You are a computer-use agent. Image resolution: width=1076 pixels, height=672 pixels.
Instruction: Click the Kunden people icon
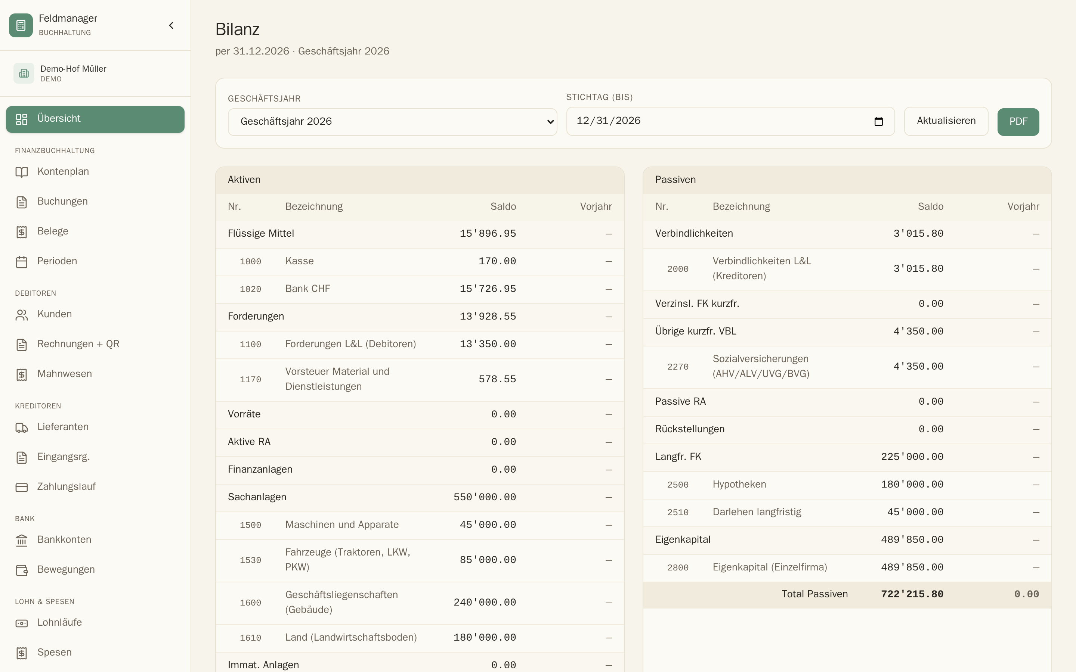click(21, 315)
